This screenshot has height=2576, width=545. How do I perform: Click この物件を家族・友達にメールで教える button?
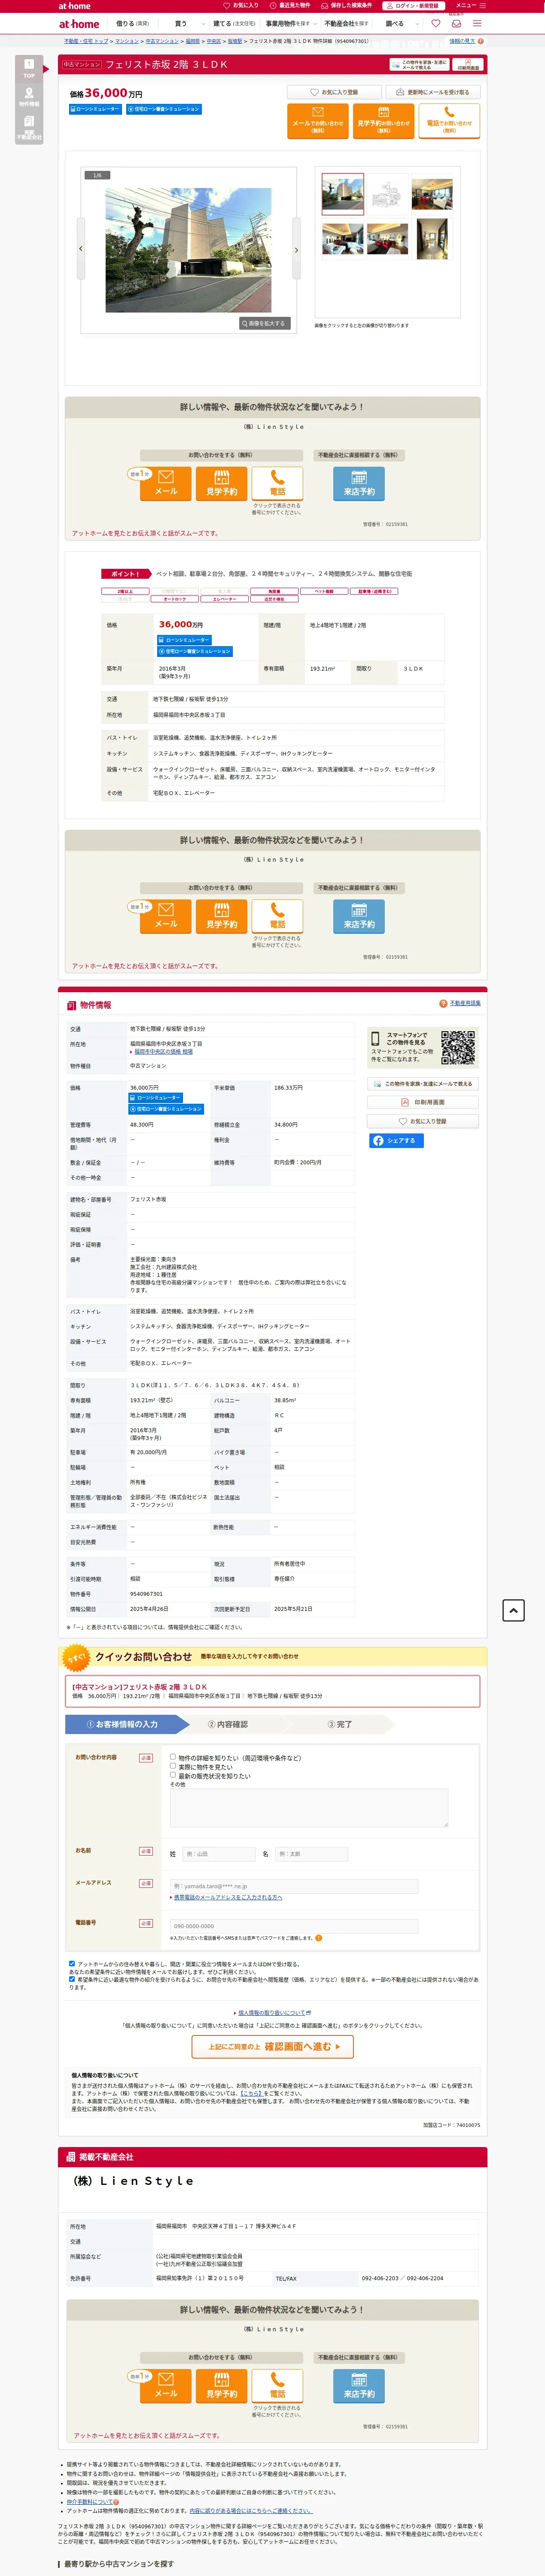point(423,1083)
